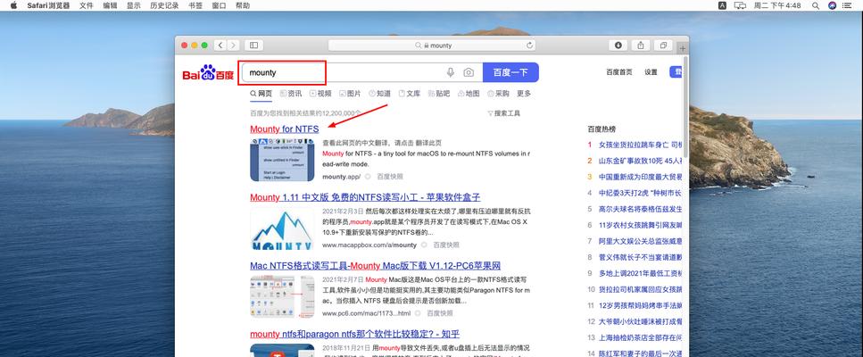Go forward with Safari's forward arrow
The height and width of the screenshot is (357, 863).
tap(233, 46)
